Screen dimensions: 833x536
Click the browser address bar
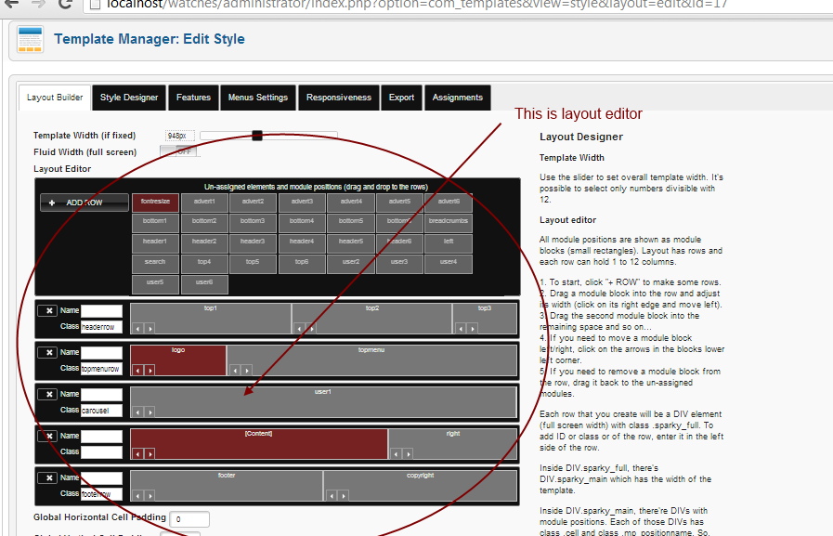457,5
